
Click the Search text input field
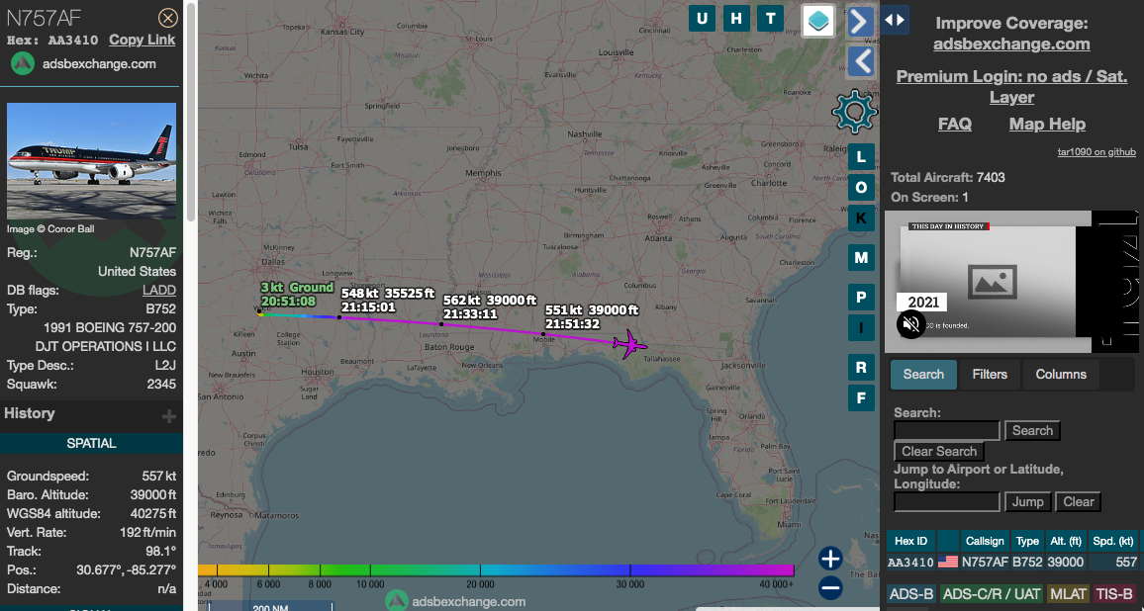pyautogui.click(x=946, y=431)
